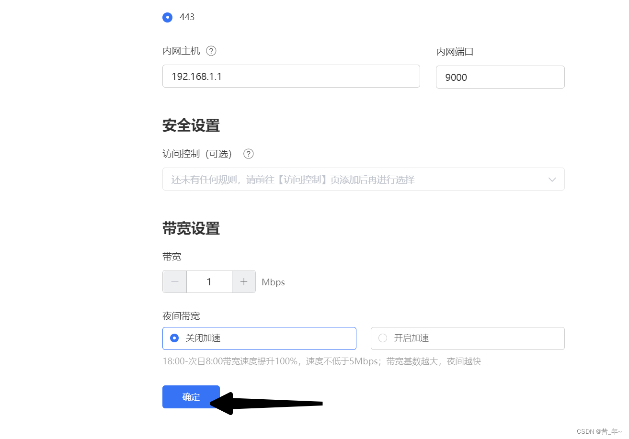Click the 18:00-次日8:00 speed hint text
Viewport: 629px width, 439px height.
pos(322,361)
